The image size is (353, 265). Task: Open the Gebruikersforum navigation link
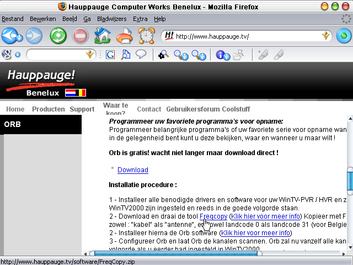[193, 109]
